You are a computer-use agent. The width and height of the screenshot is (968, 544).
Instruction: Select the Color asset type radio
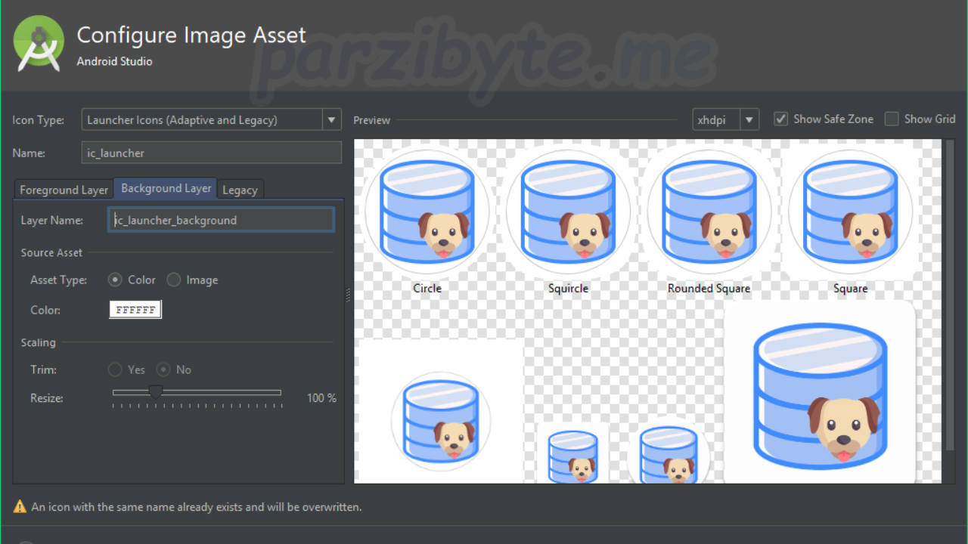[x=115, y=280]
